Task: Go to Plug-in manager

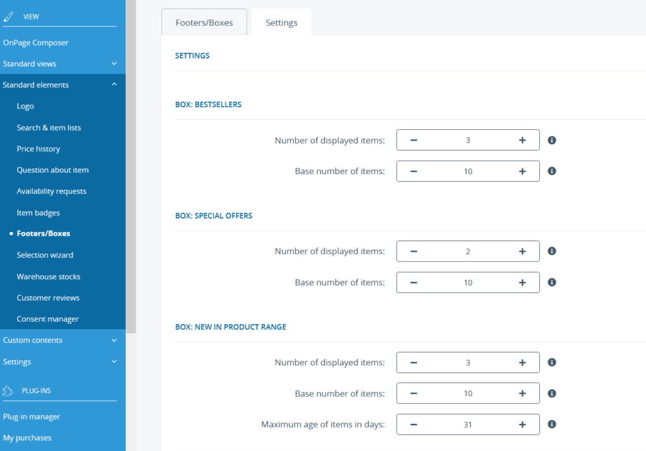Action: [x=32, y=416]
